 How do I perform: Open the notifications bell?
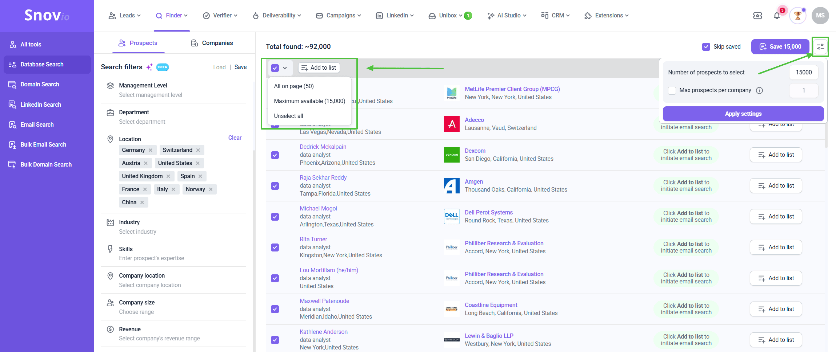tap(777, 16)
